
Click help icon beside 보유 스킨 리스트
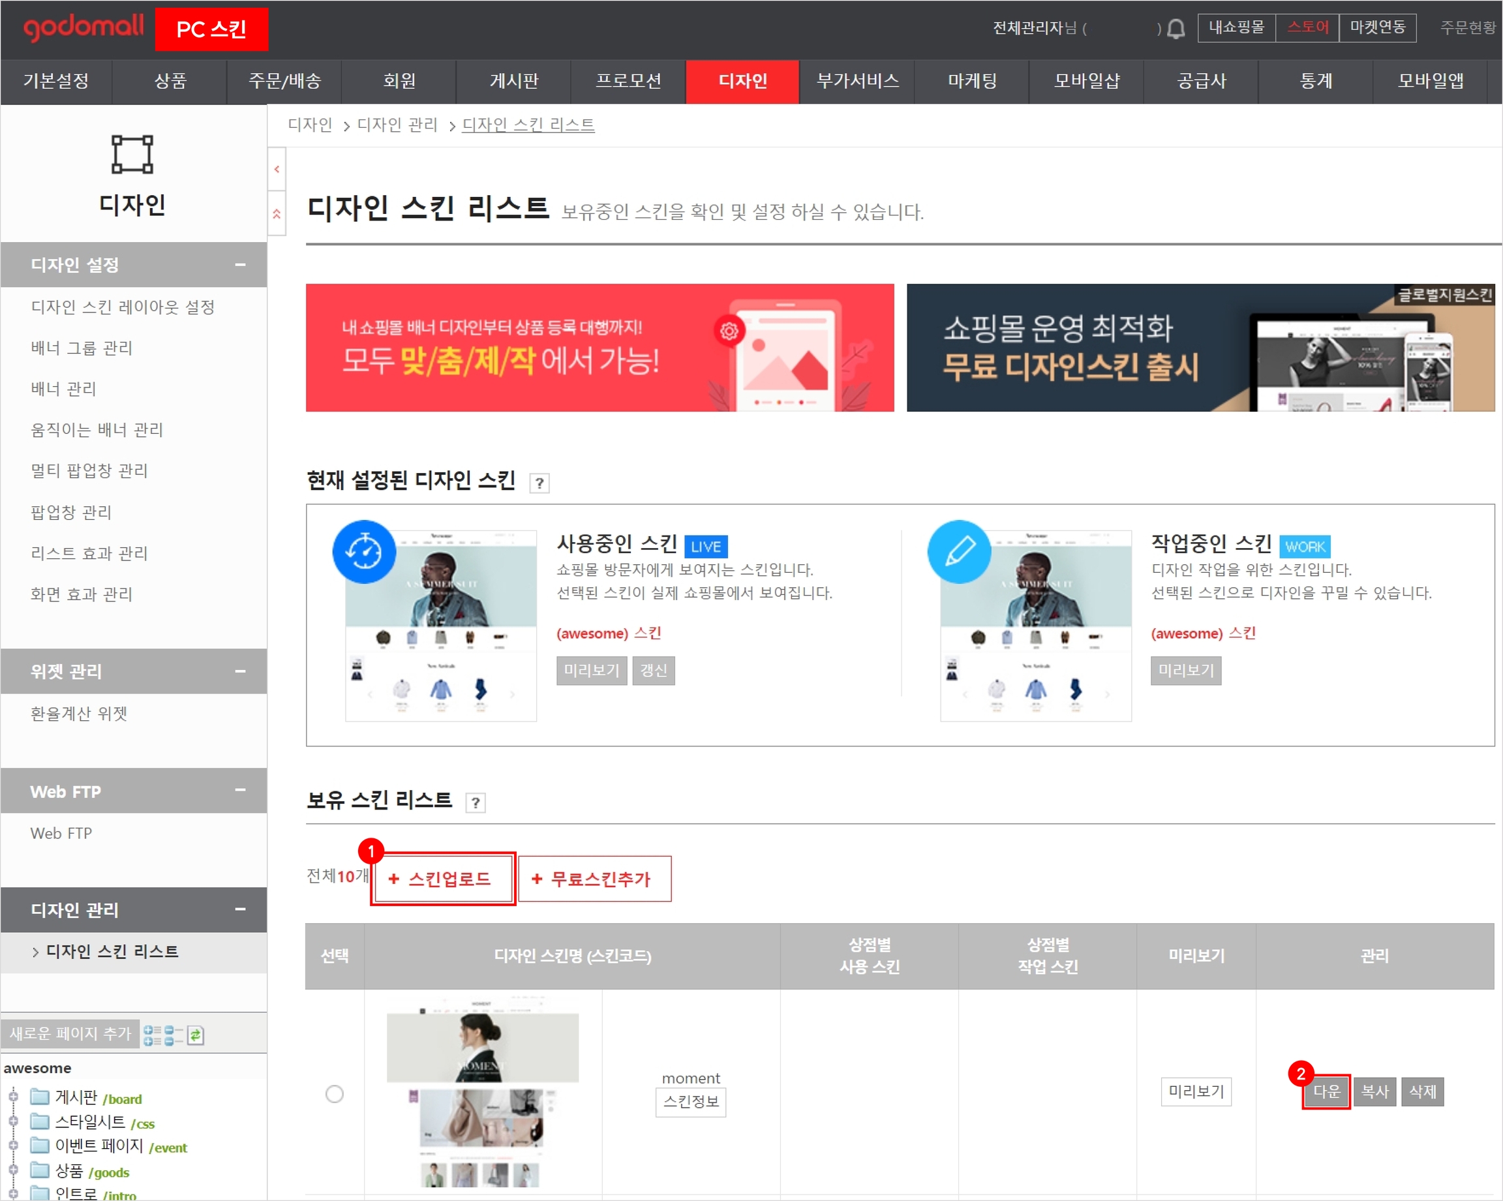pyautogui.click(x=476, y=803)
